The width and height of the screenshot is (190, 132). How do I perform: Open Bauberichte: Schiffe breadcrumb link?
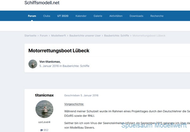(117, 36)
